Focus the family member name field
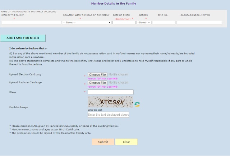The image size is (230, 157). 31,22
